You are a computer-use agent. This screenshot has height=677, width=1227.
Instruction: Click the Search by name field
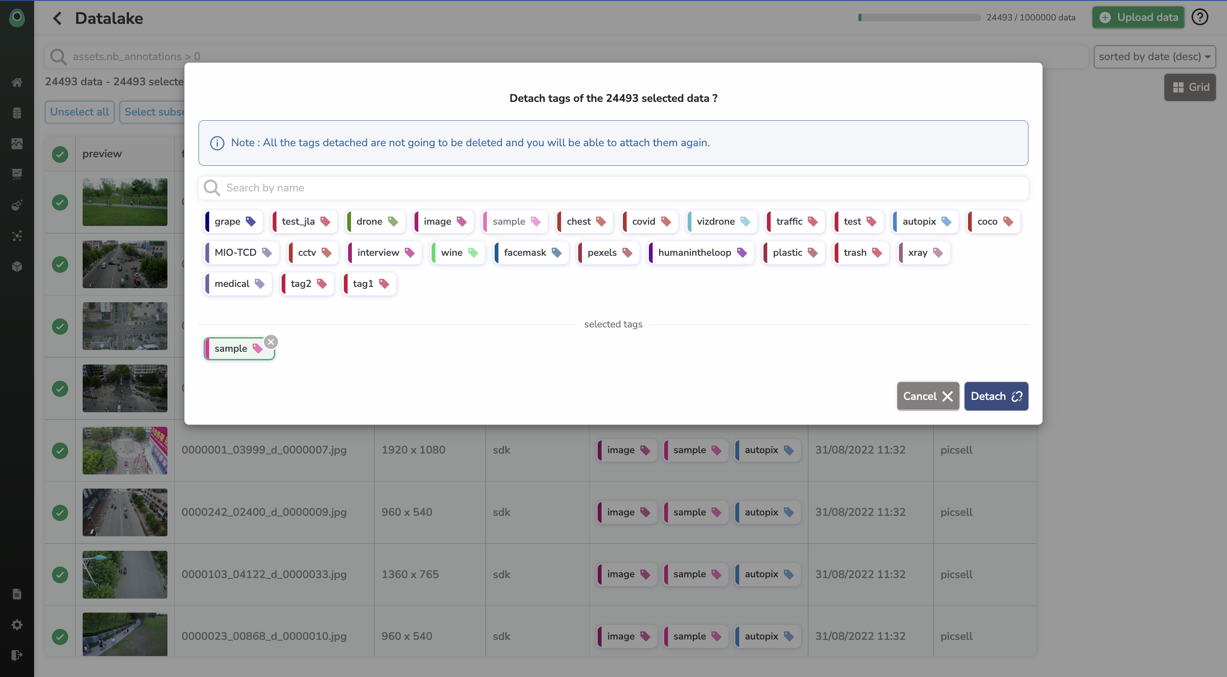[613, 188]
